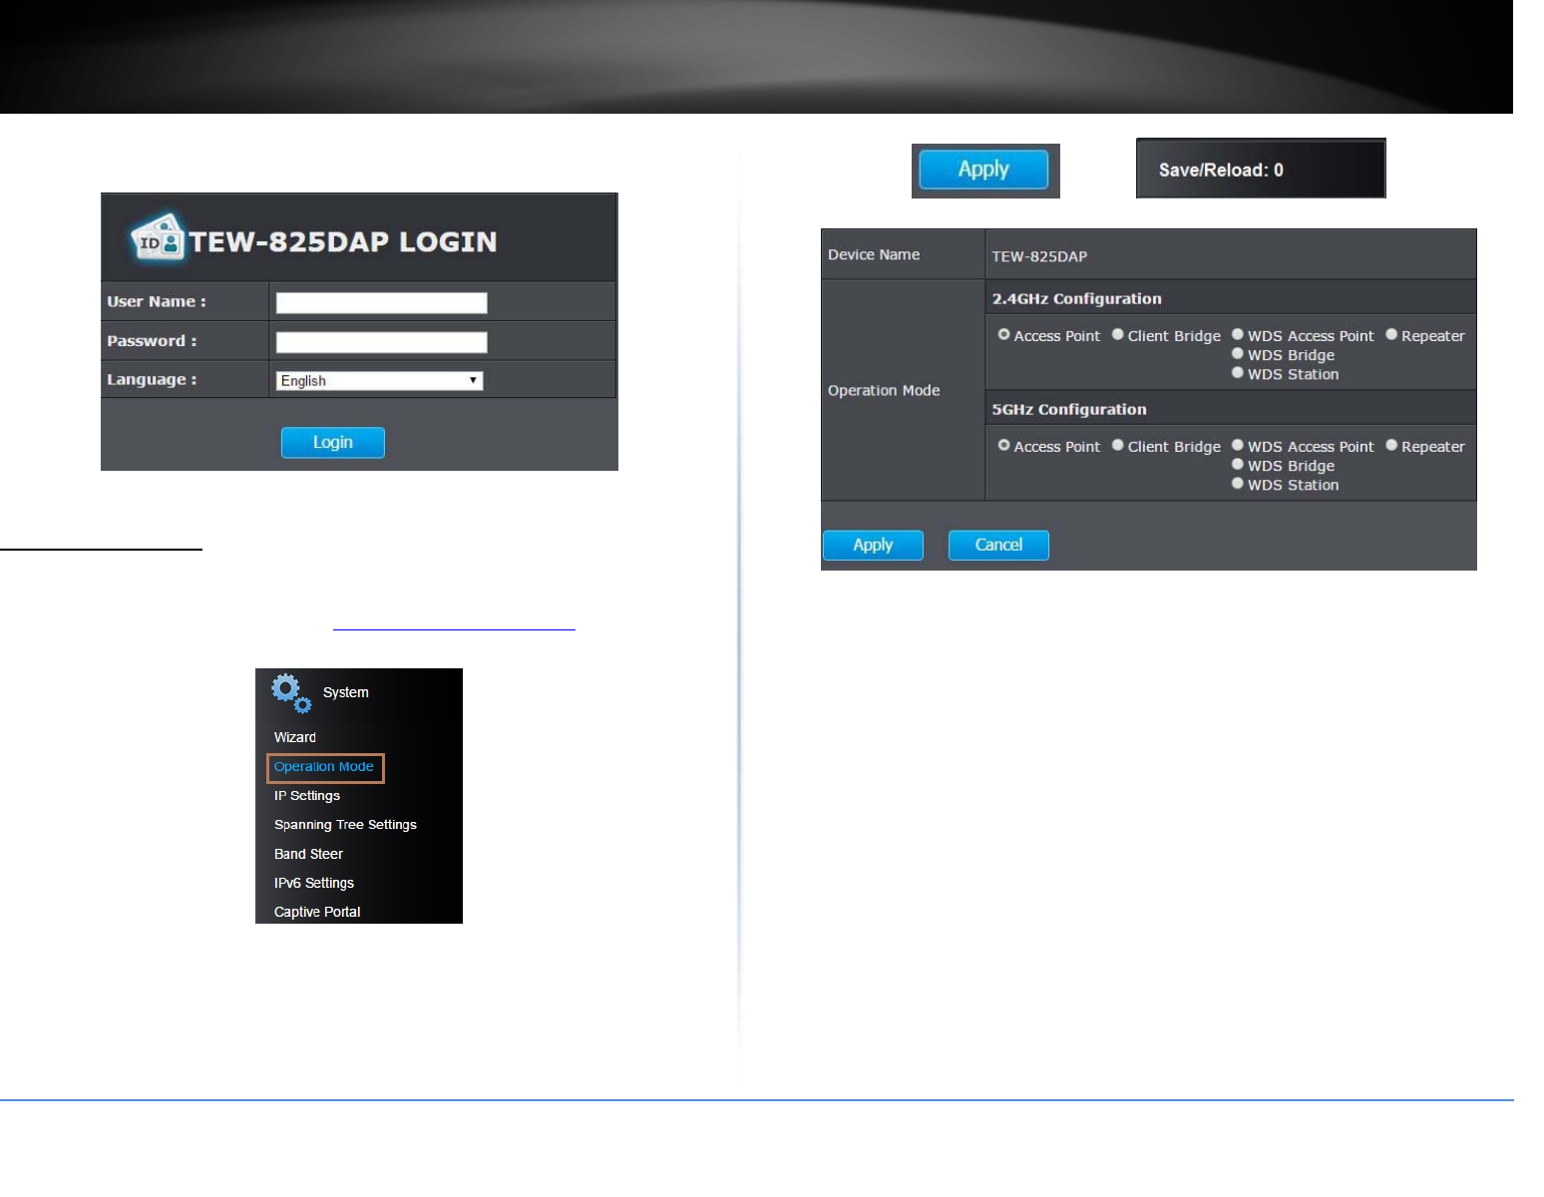Click the Password input field
1544x1197 pixels.
pos(381,342)
